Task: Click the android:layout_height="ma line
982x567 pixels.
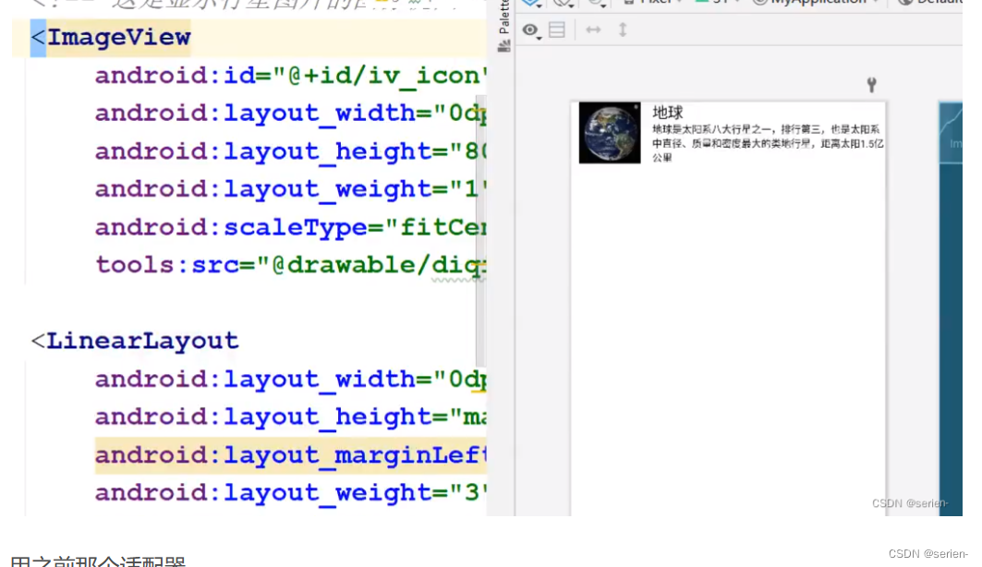Action: click(290, 416)
